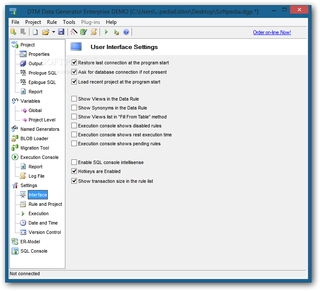Click the ER-Model icon
320x291 pixels.
[x=15, y=242]
